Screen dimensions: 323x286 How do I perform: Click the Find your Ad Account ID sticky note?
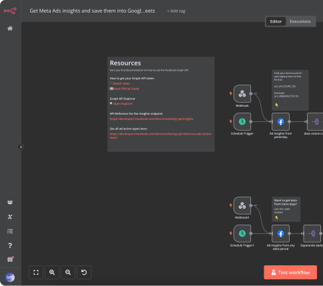(290, 90)
